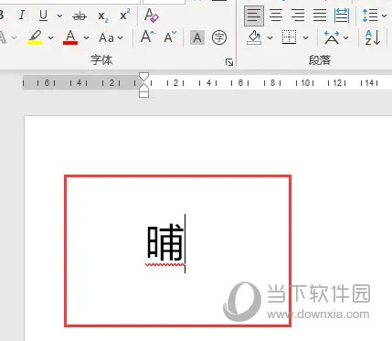The image size is (392, 341).
Task: Open font color dropdown arrow
Action: tap(86, 38)
